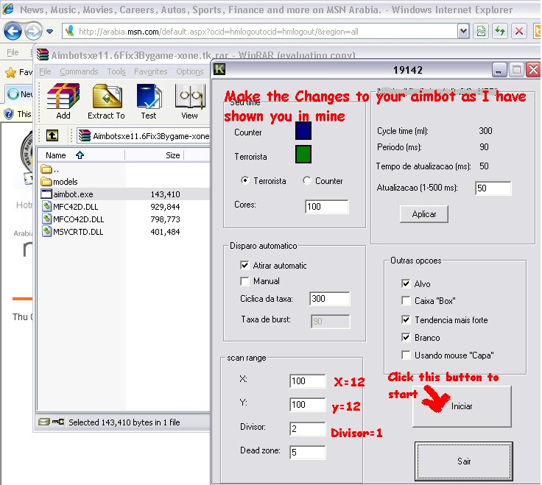Select MSVCRTD.DLL in the file list
Image resolution: width=542 pixels, height=485 pixels.
click(73, 231)
